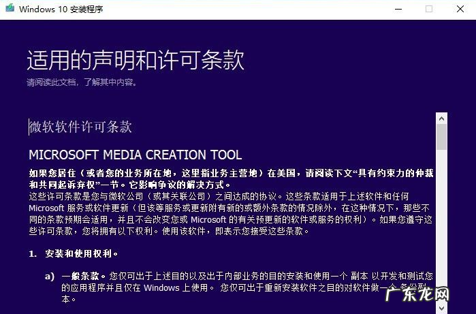Click the license scrollbar thumb
The height and width of the screenshot is (314, 476).
point(441,137)
